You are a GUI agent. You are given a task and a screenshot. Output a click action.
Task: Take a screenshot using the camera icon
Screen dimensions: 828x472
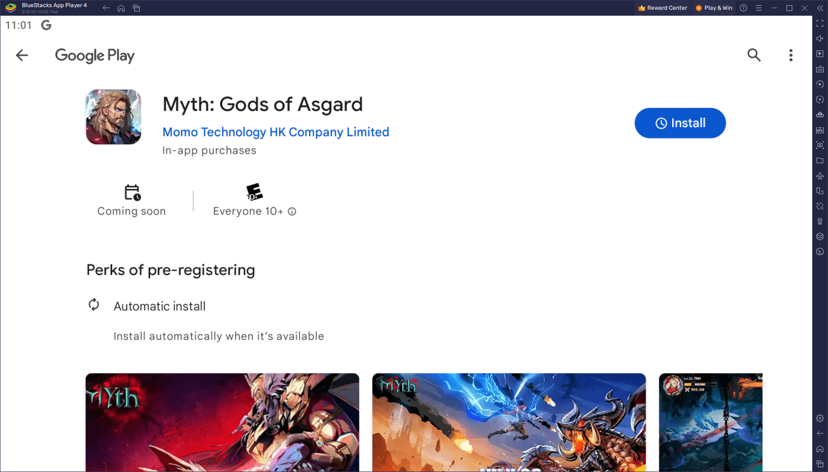pos(820,145)
